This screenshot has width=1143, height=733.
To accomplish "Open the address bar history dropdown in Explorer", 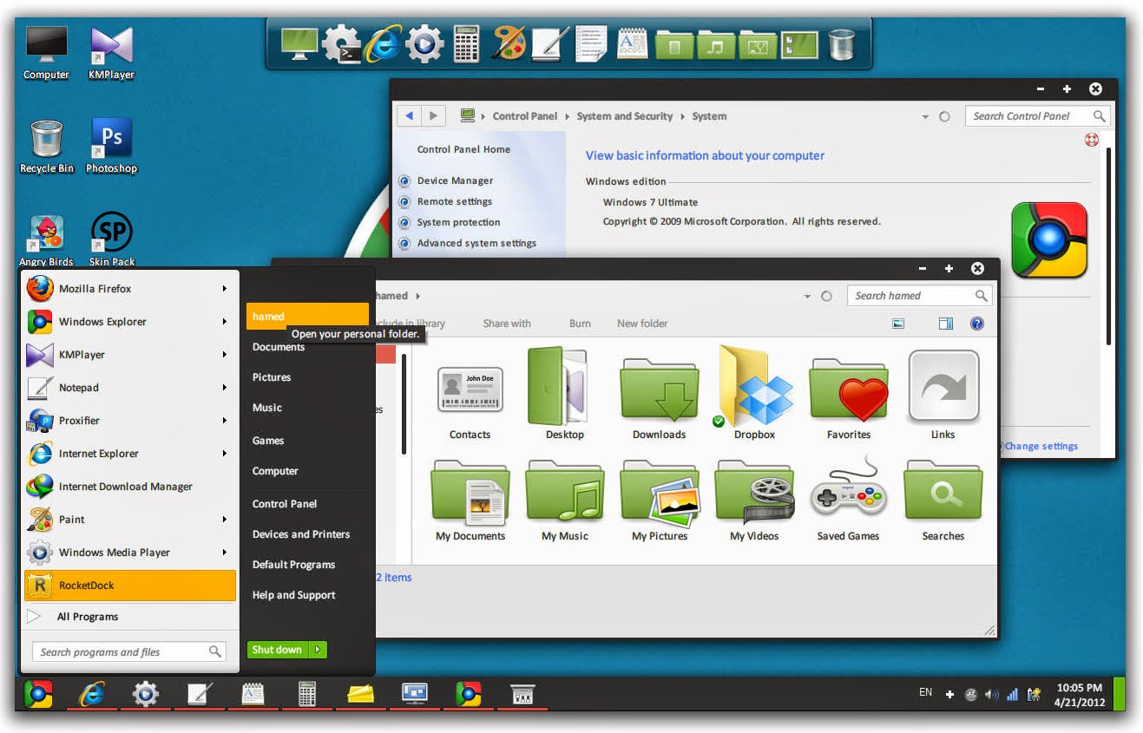I will (x=806, y=295).
